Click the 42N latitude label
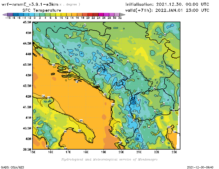The image size is (219, 169). point(28,97)
